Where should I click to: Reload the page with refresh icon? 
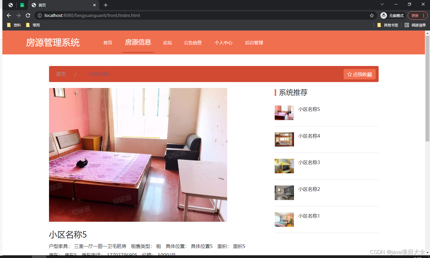point(28,15)
